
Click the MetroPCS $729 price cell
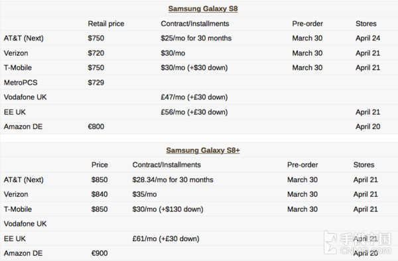click(x=96, y=83)
